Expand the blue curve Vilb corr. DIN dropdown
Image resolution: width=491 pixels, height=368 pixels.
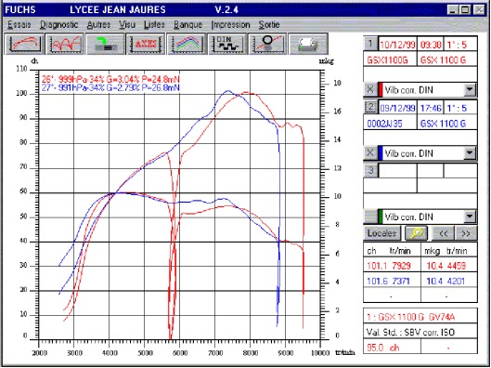pyautogui.click(x=470, y=153)
